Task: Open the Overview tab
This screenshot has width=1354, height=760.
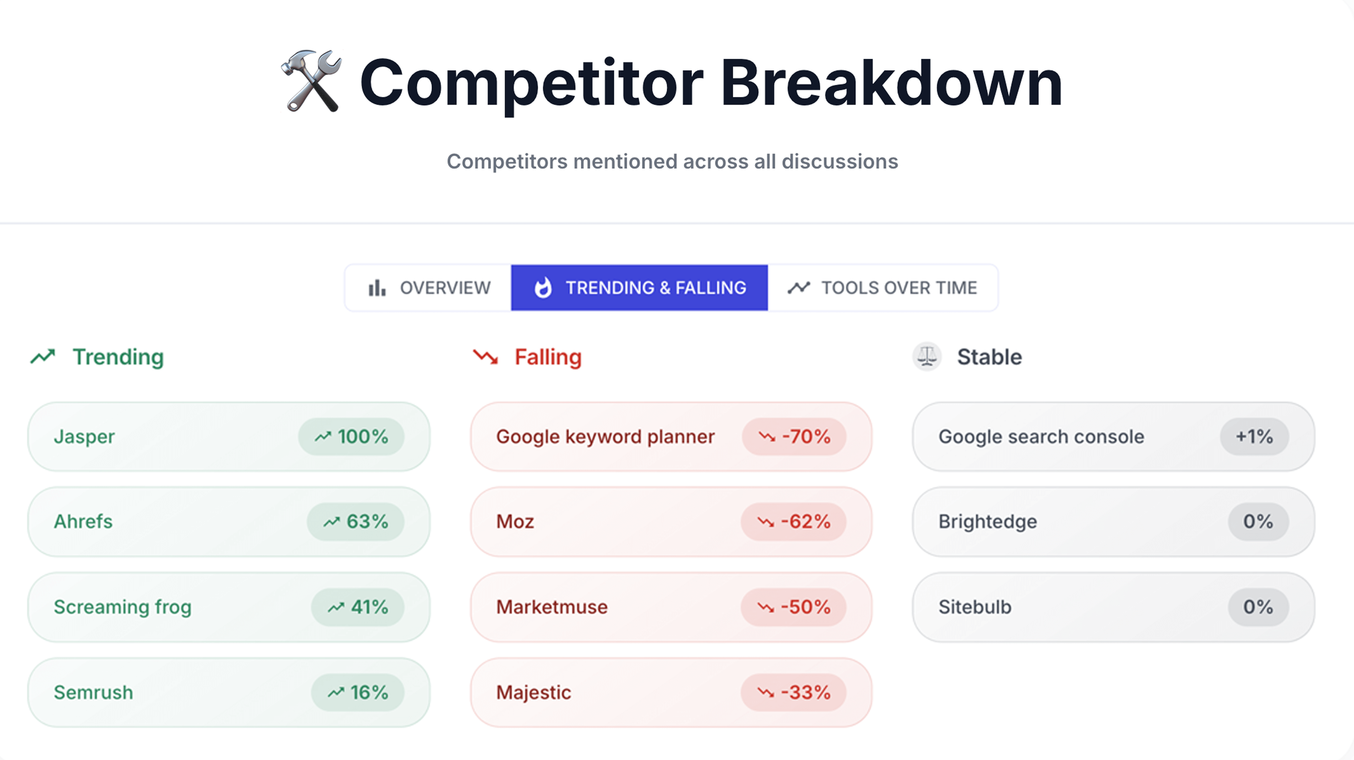Action: click(x=428, y=288)
